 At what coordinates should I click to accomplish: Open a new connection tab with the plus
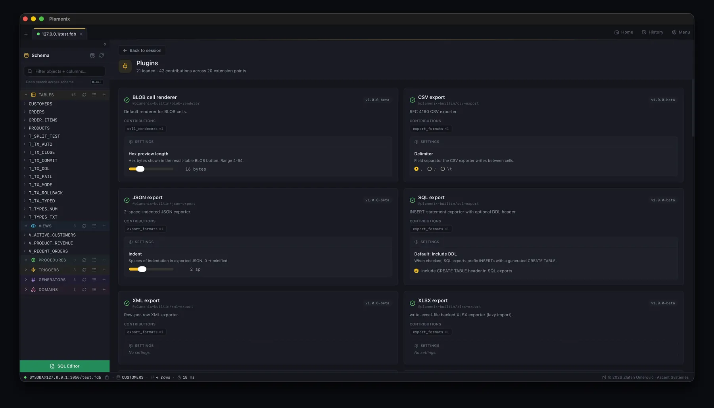pyautogui.click(x=26, y=34)
